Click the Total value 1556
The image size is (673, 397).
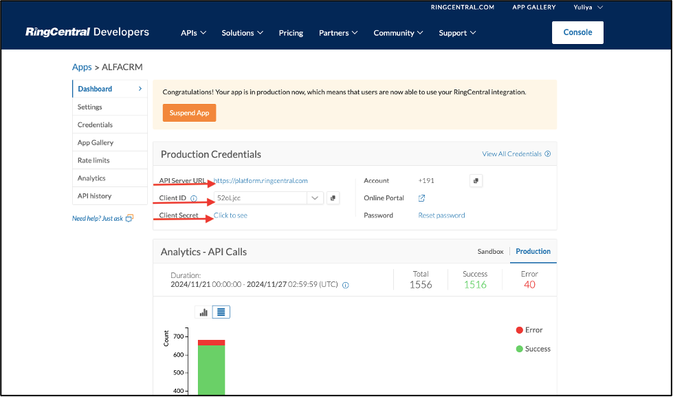pos(421,285)
